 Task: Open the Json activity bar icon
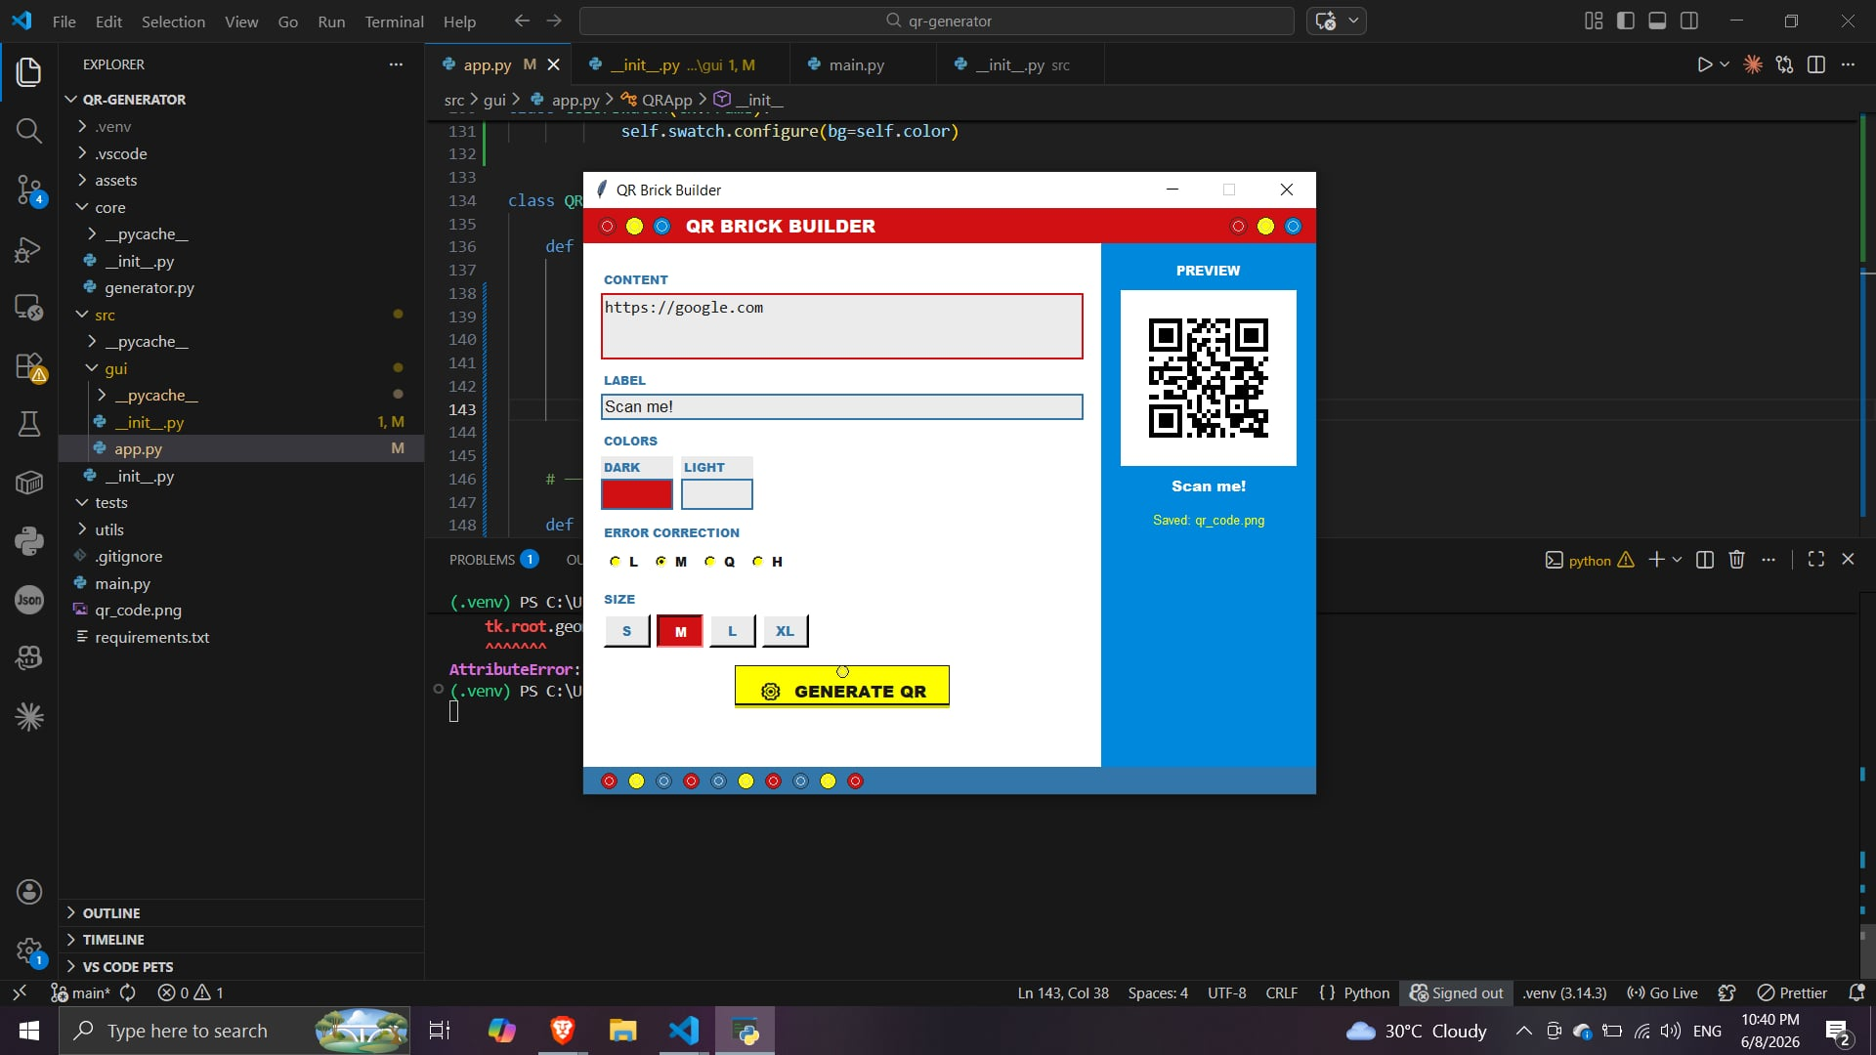click(28, 600)
